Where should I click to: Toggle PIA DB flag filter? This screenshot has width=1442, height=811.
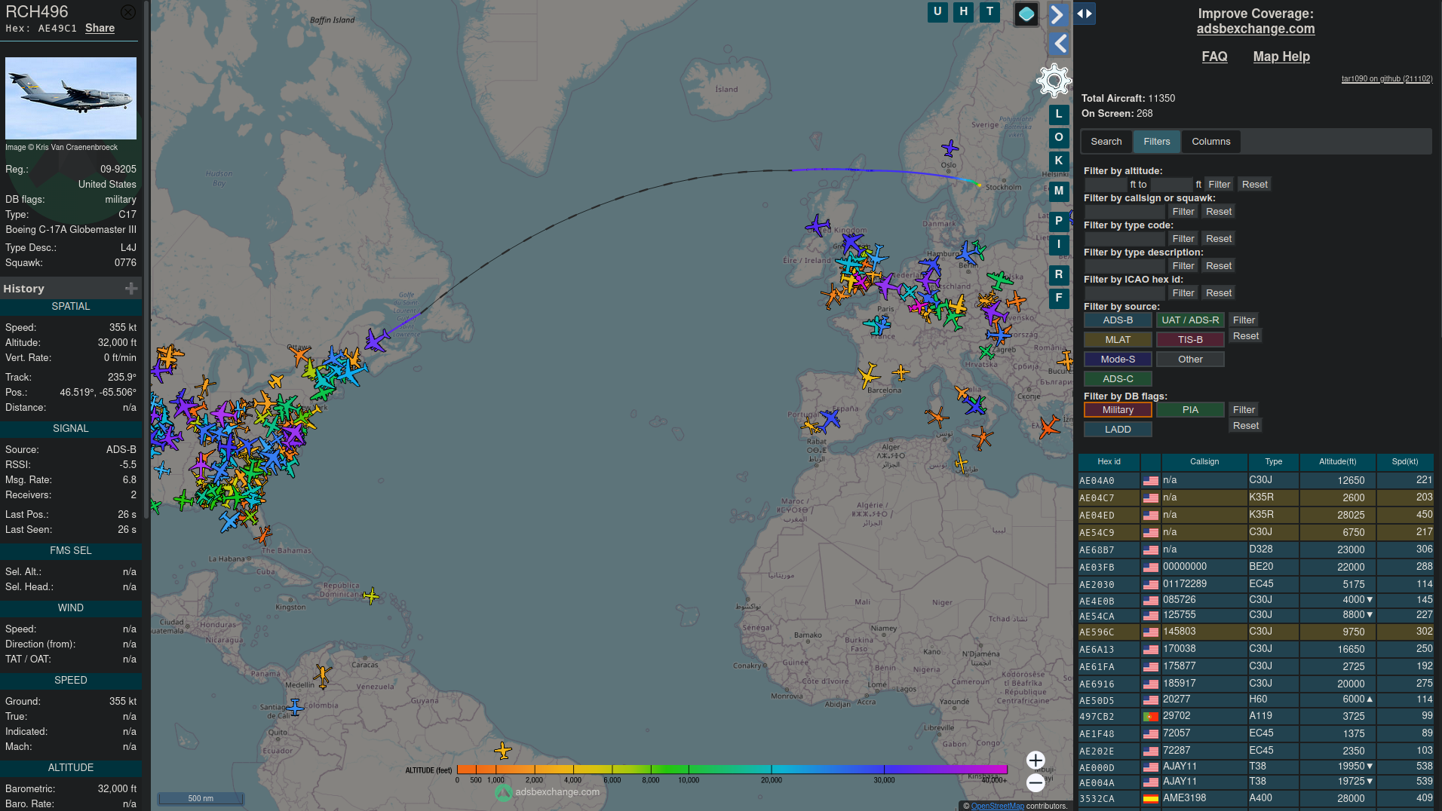pyautogui.click(x=1190, y=410)
